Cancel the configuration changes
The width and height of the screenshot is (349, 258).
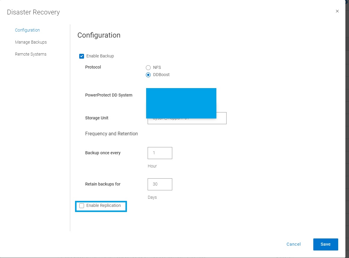point(293,244)
